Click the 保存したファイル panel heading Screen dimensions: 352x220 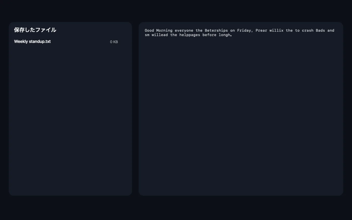click(x=35, y=30)
